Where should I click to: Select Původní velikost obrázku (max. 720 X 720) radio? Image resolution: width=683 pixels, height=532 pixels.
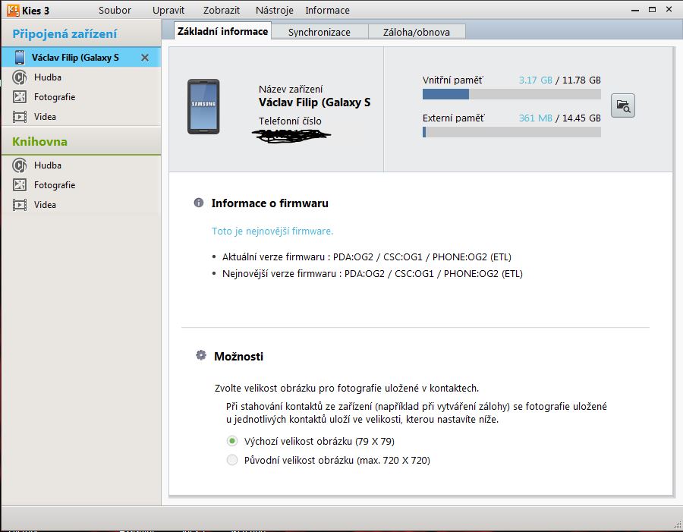pyautogui.click(x=232, y=460)
